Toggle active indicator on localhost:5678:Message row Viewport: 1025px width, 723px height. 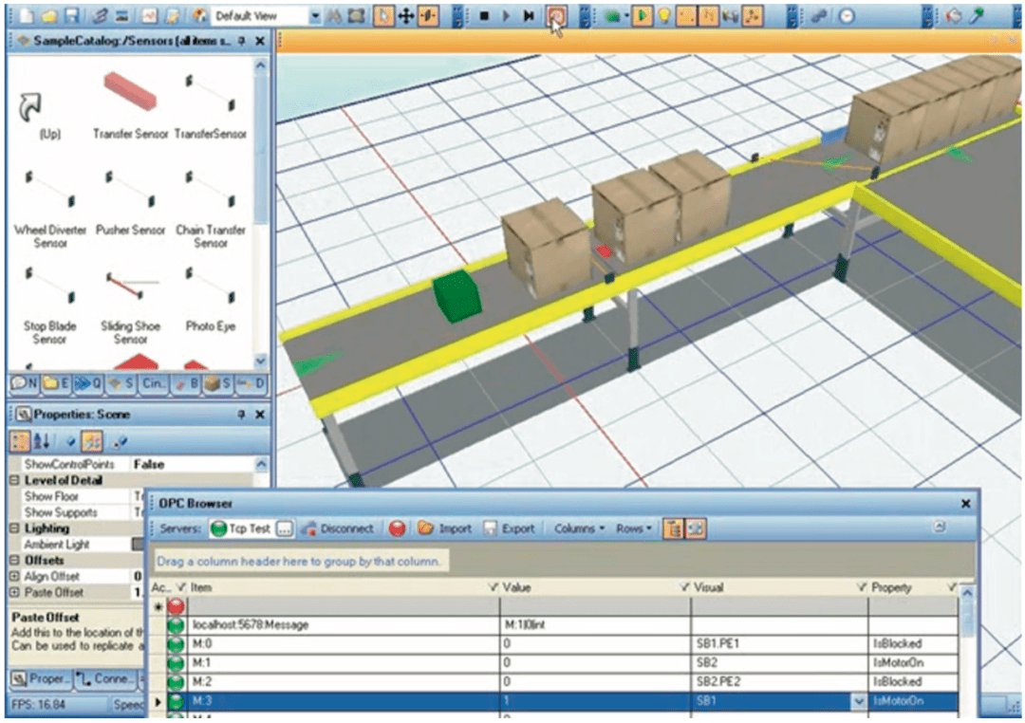(x=176, y=625)
